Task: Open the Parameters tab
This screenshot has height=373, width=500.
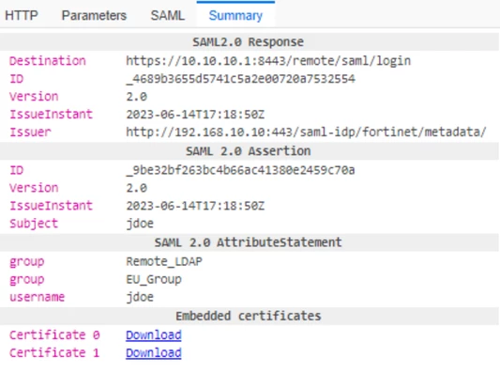Action: pos(94,15)
